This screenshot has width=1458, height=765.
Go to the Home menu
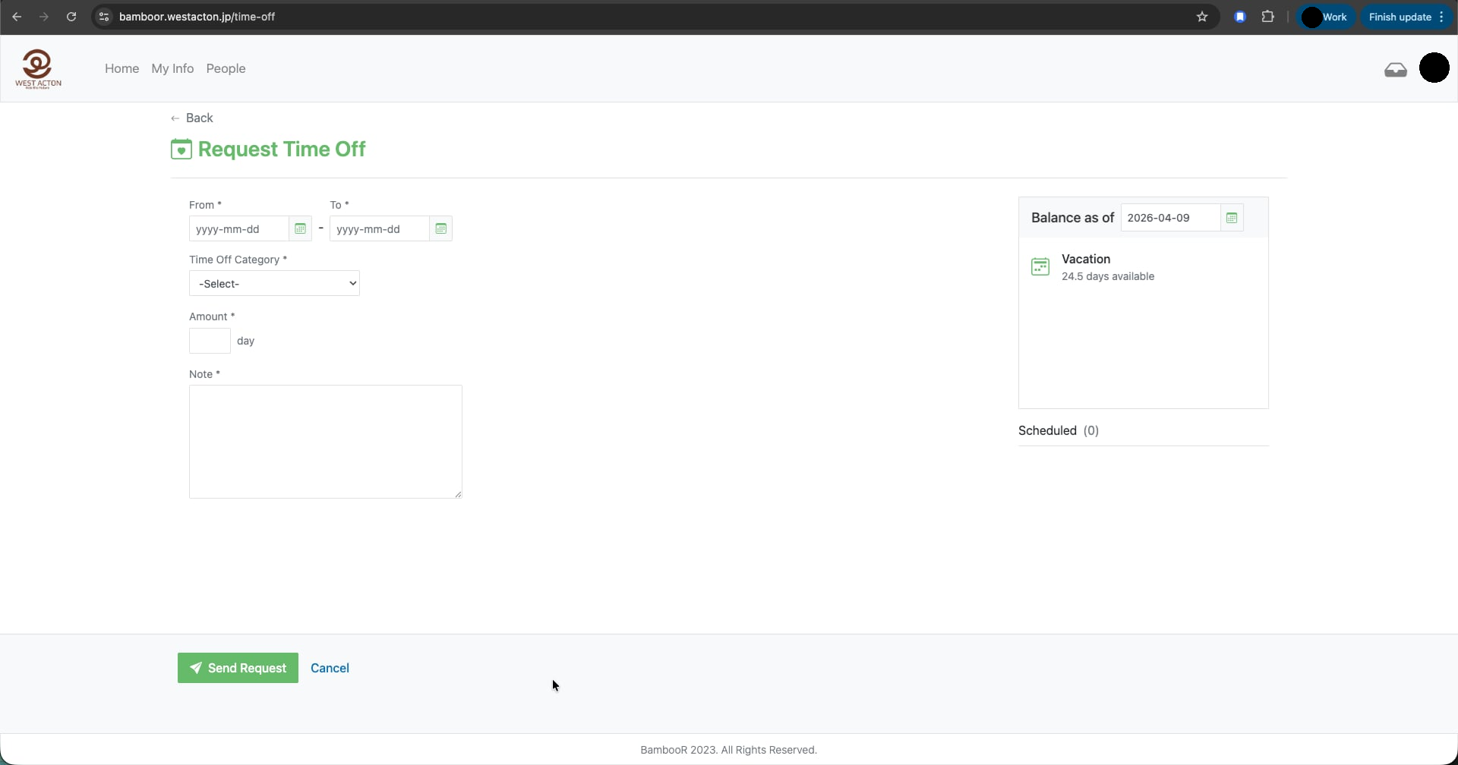click(121, 68)
